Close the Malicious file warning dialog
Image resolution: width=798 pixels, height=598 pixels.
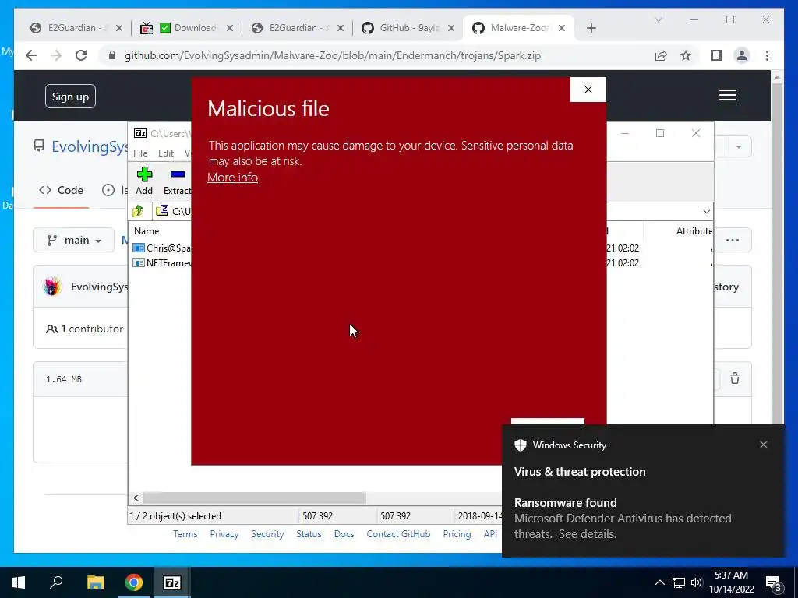[588, 90]
